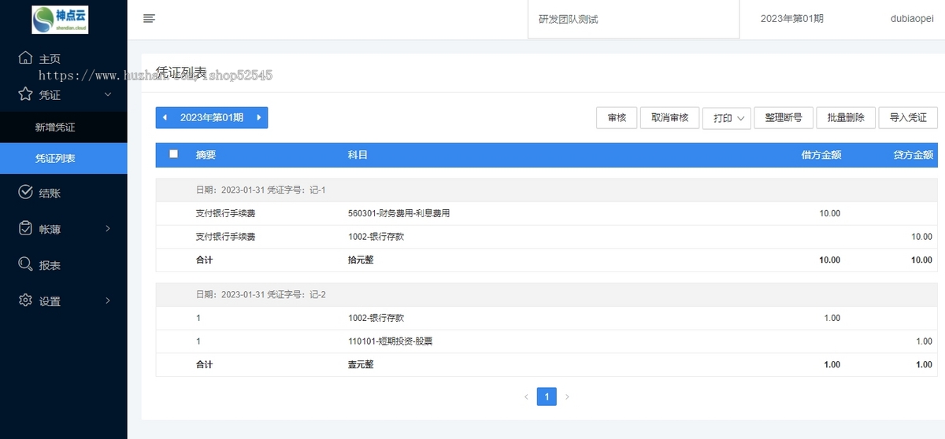Expand the 设置 menu chevron
Image resolution: width=945 pixels, height=439 pixels.
pyautogui.click(x=108, y=301)
